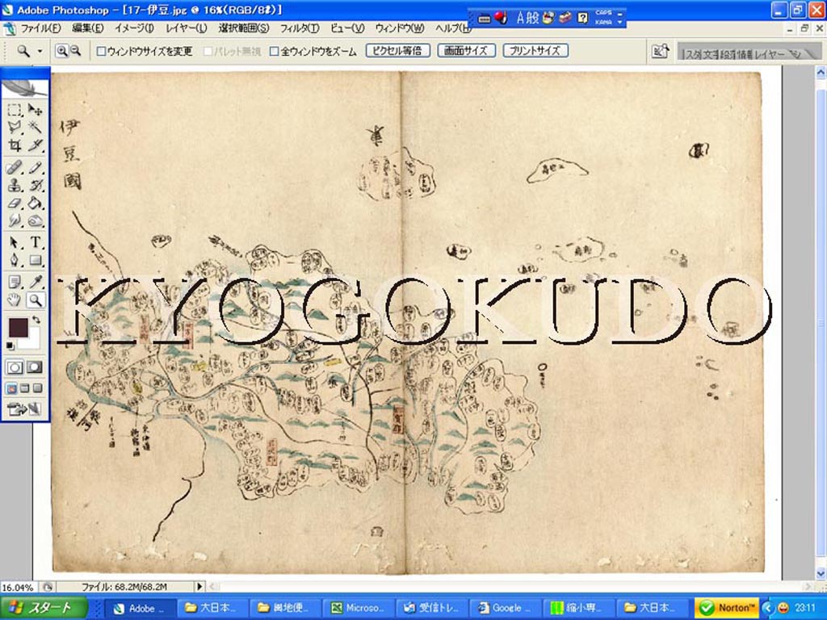
Task: Select Full Screen Mode button
Action: (37, 389)
